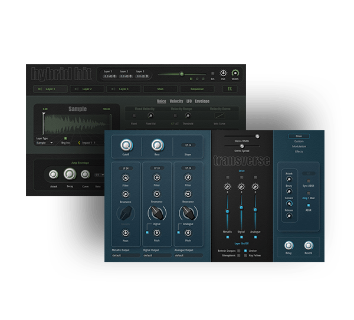354x320 pixels.
Task: Click the Width knob in Hybrid Hit
Action: point(235,72)
